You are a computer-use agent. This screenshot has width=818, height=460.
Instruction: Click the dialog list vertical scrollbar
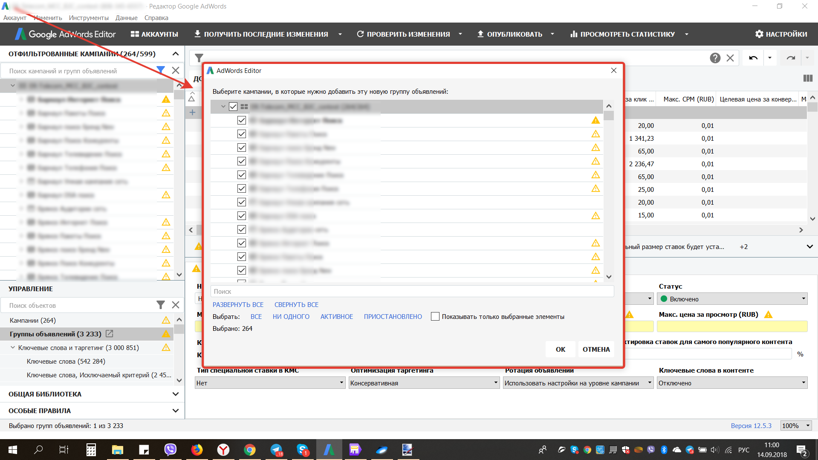(x=609, y=191)
